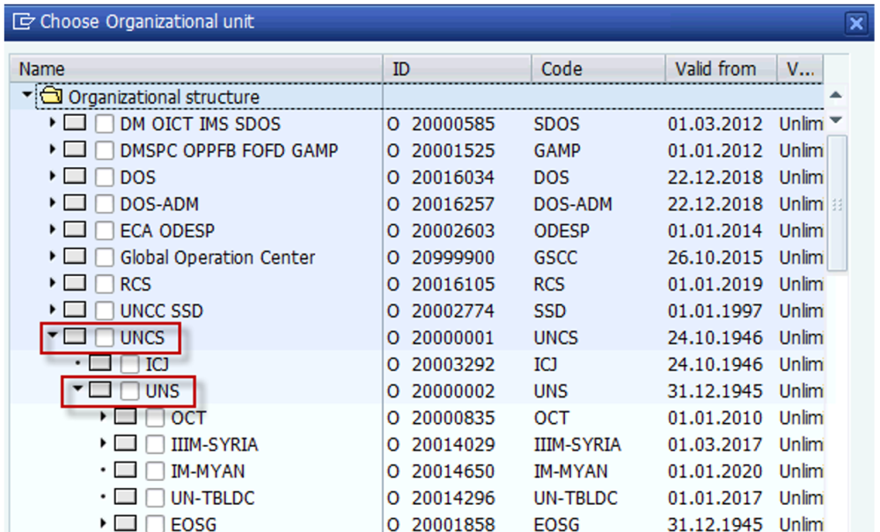Click the Valid from column header

pos(722,69)
